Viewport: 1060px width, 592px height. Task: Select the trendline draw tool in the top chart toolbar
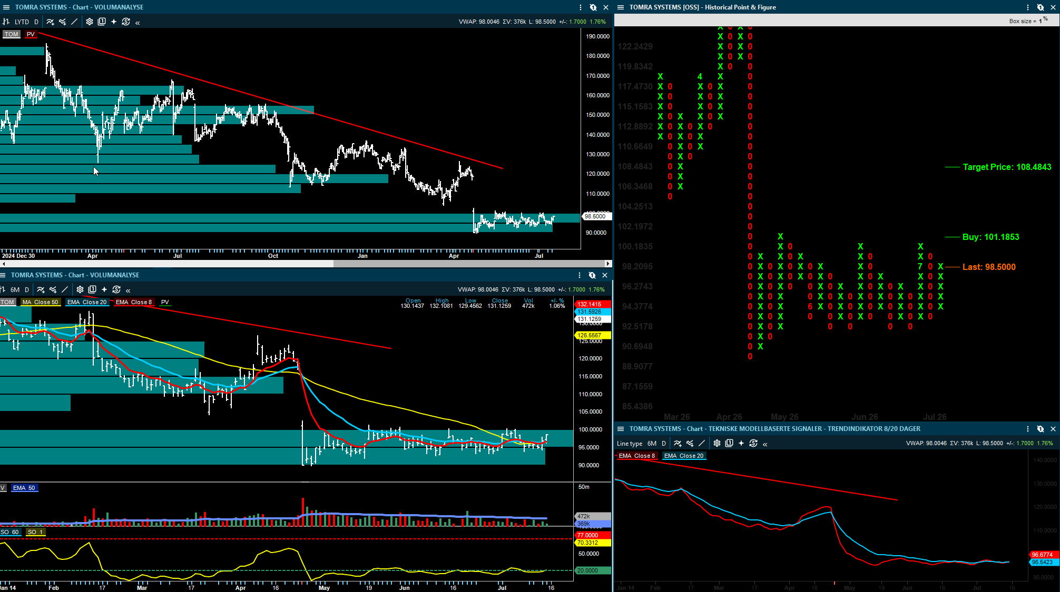tap(74, 22)
